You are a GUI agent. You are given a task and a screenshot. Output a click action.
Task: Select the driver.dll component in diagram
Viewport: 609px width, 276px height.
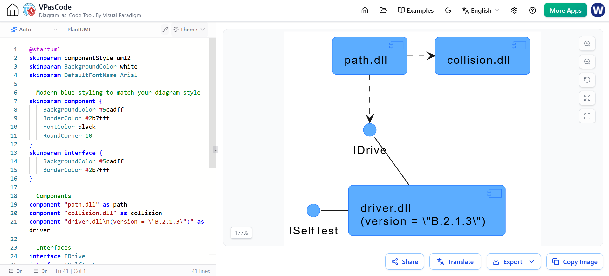point(427,210)
